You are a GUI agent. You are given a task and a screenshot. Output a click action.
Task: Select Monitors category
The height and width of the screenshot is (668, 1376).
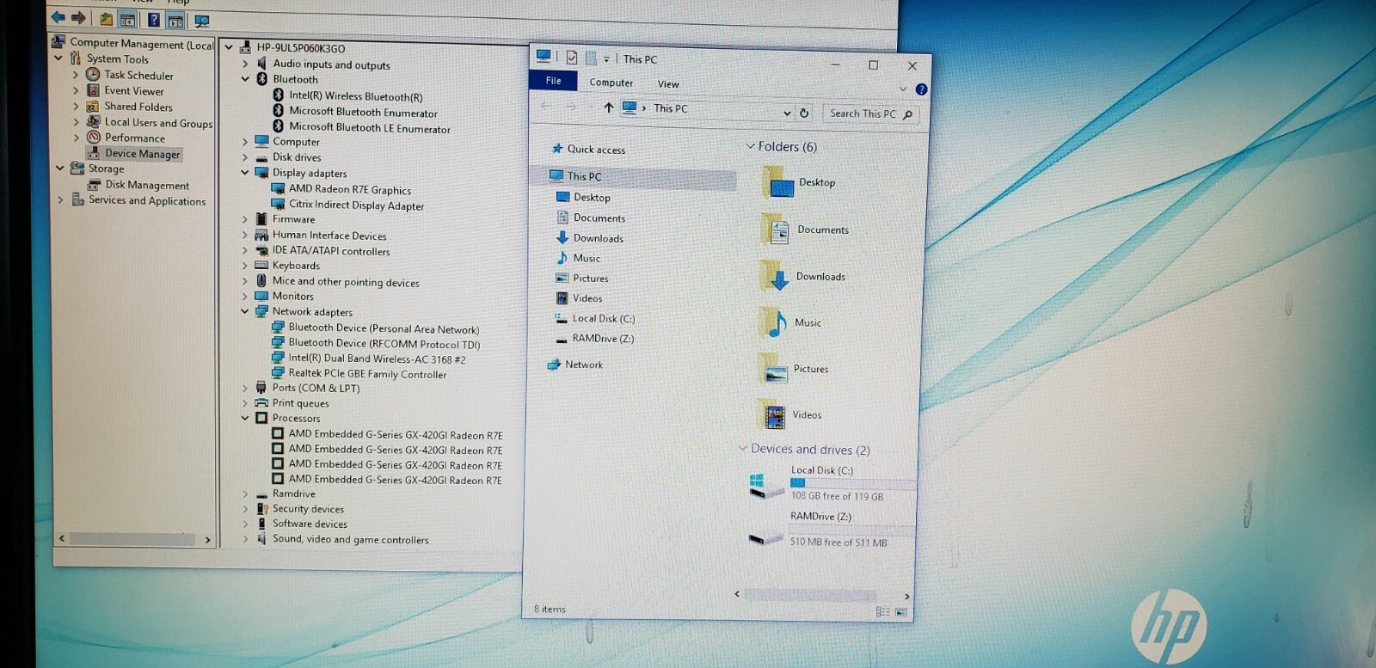pyautogui.click(x=292, y=296)
